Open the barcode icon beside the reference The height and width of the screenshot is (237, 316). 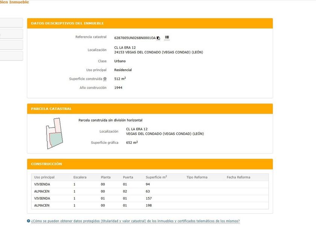tap(167, 37)
